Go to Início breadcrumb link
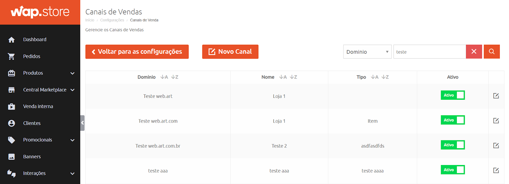Image resolution: width=509 pixels, height=184 pixels. [90, 20]
